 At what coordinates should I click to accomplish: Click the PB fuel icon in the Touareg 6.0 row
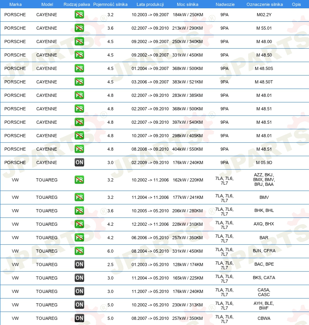[x=79, y=251]
